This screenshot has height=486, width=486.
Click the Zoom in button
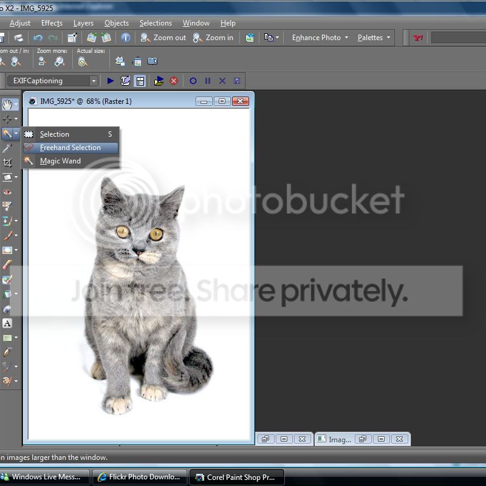[213, 38]
